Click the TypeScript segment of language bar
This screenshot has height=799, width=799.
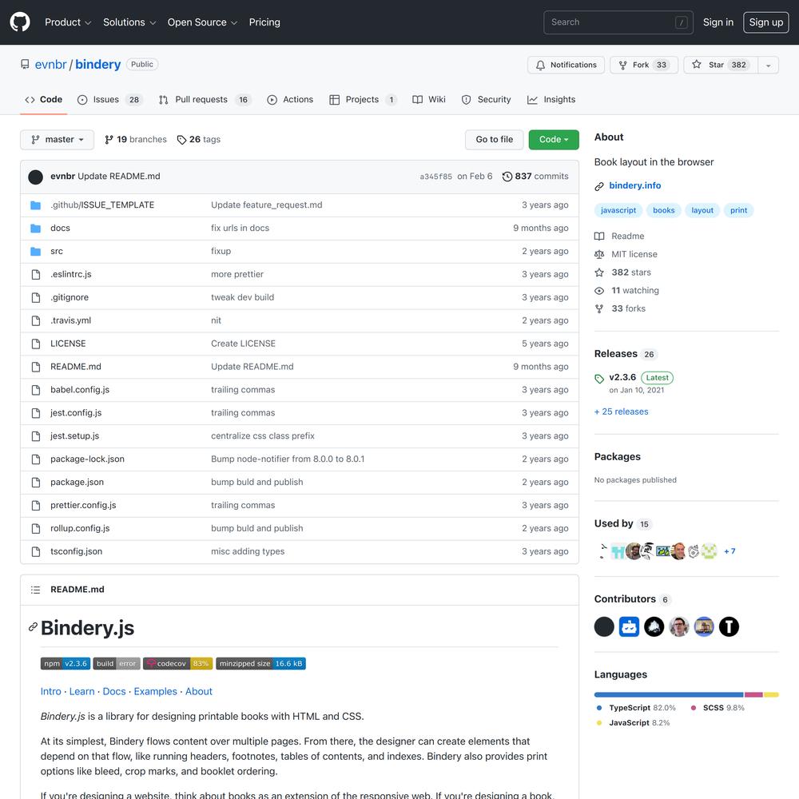[x=669, y=695]
